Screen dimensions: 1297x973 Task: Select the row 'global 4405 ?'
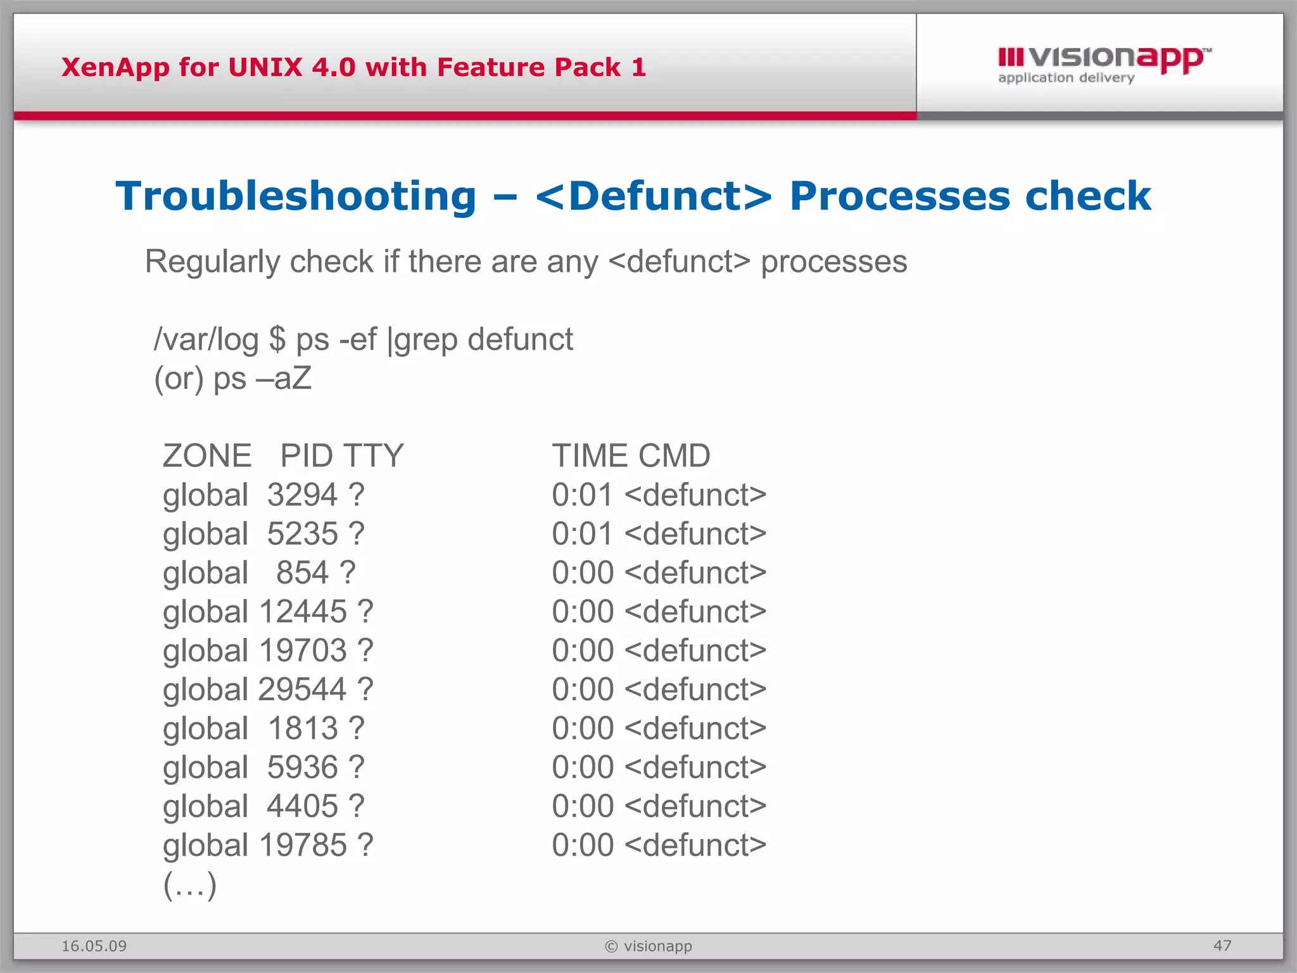click(x=263, y=806)
